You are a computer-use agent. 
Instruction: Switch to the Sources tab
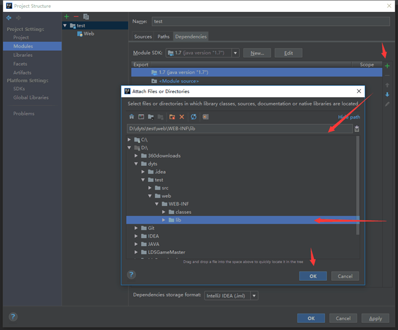(x=143, y=37)
